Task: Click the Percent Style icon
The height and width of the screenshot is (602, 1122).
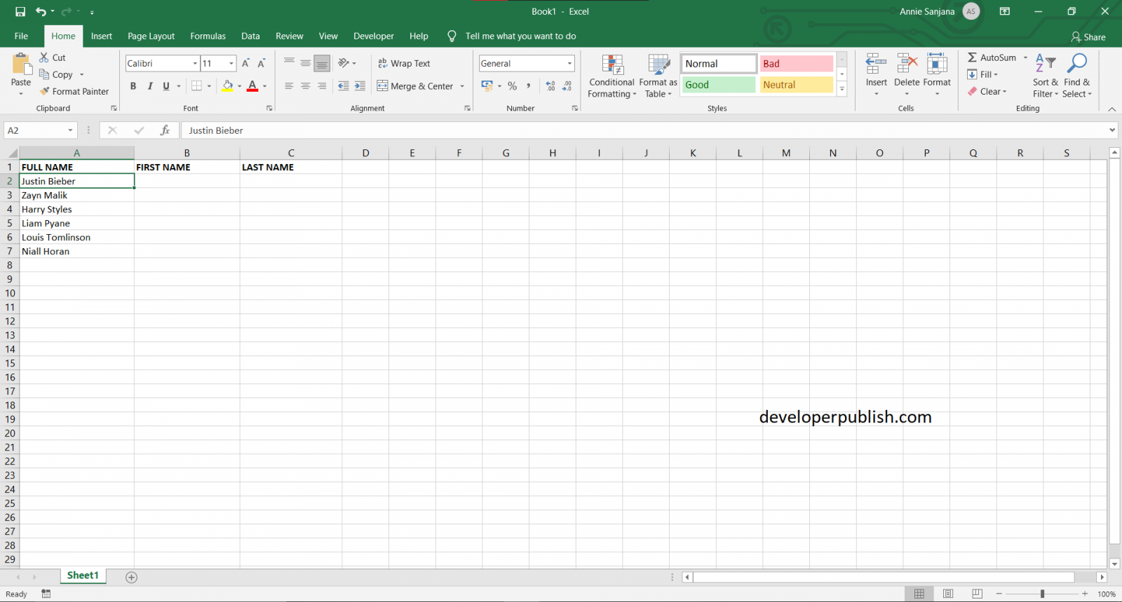Action: [513, 86]
